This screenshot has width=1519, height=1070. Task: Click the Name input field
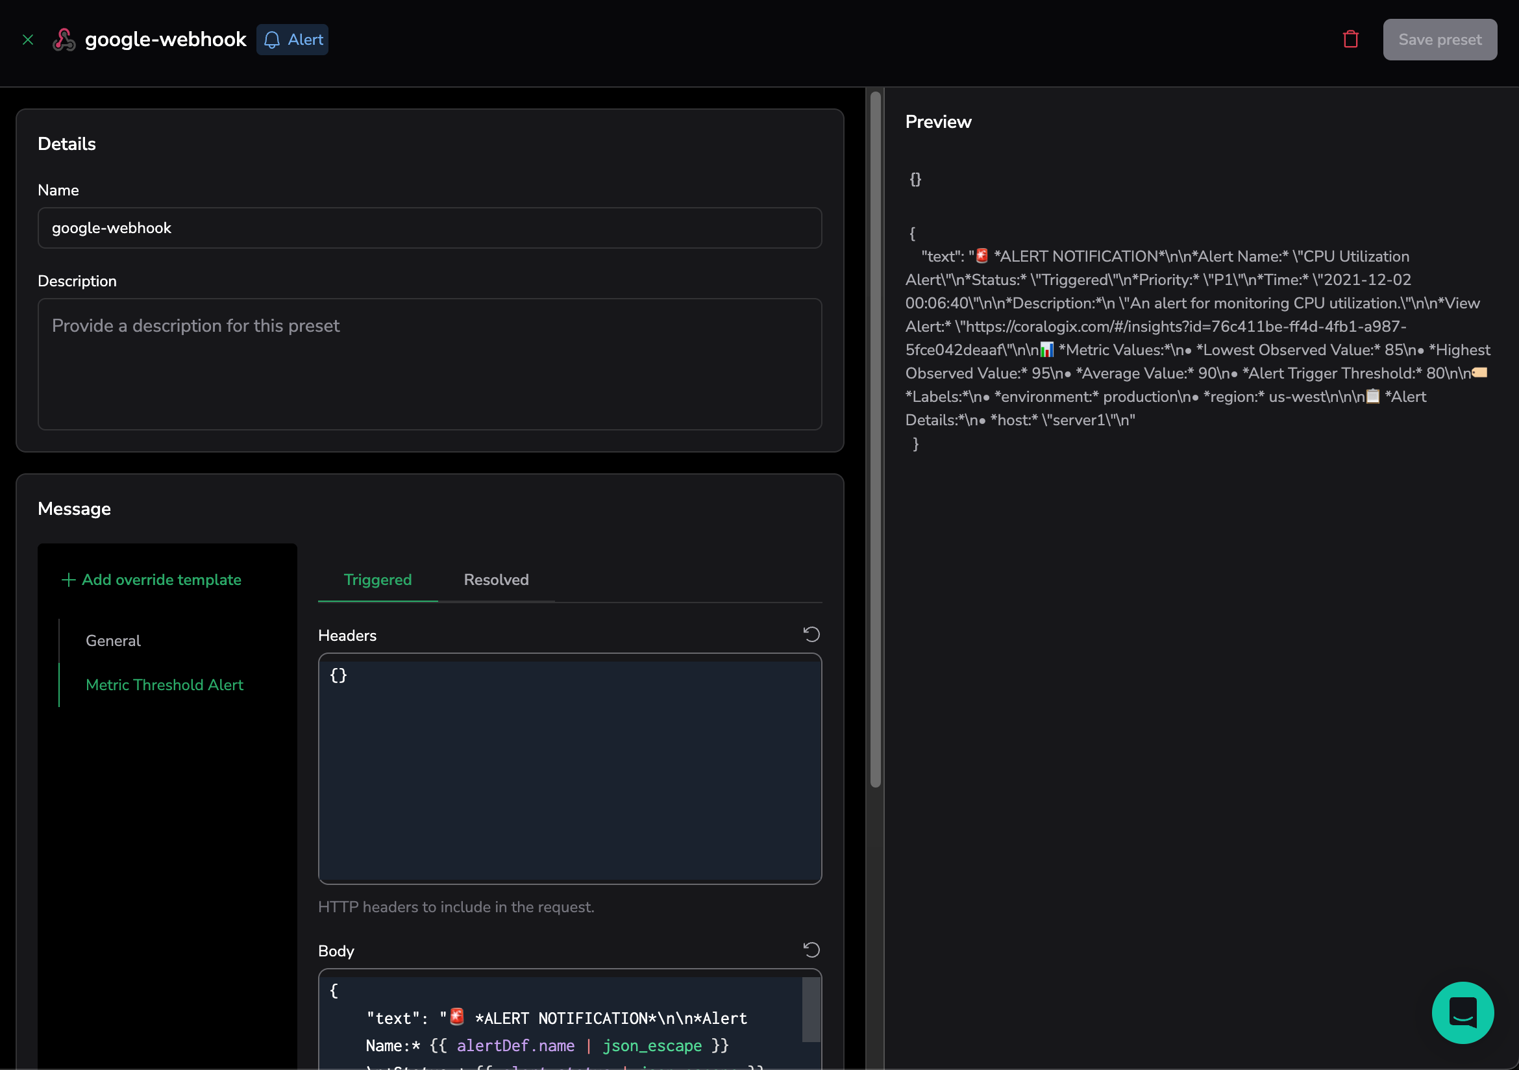pyautogui.click(x=429, y=229)
